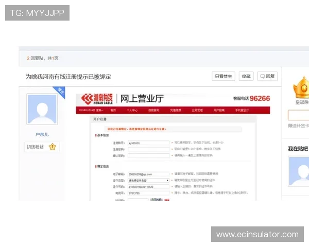Screen dimensions: 309x247
Task: Click the 电视号 input field
Action: point(149,193)
